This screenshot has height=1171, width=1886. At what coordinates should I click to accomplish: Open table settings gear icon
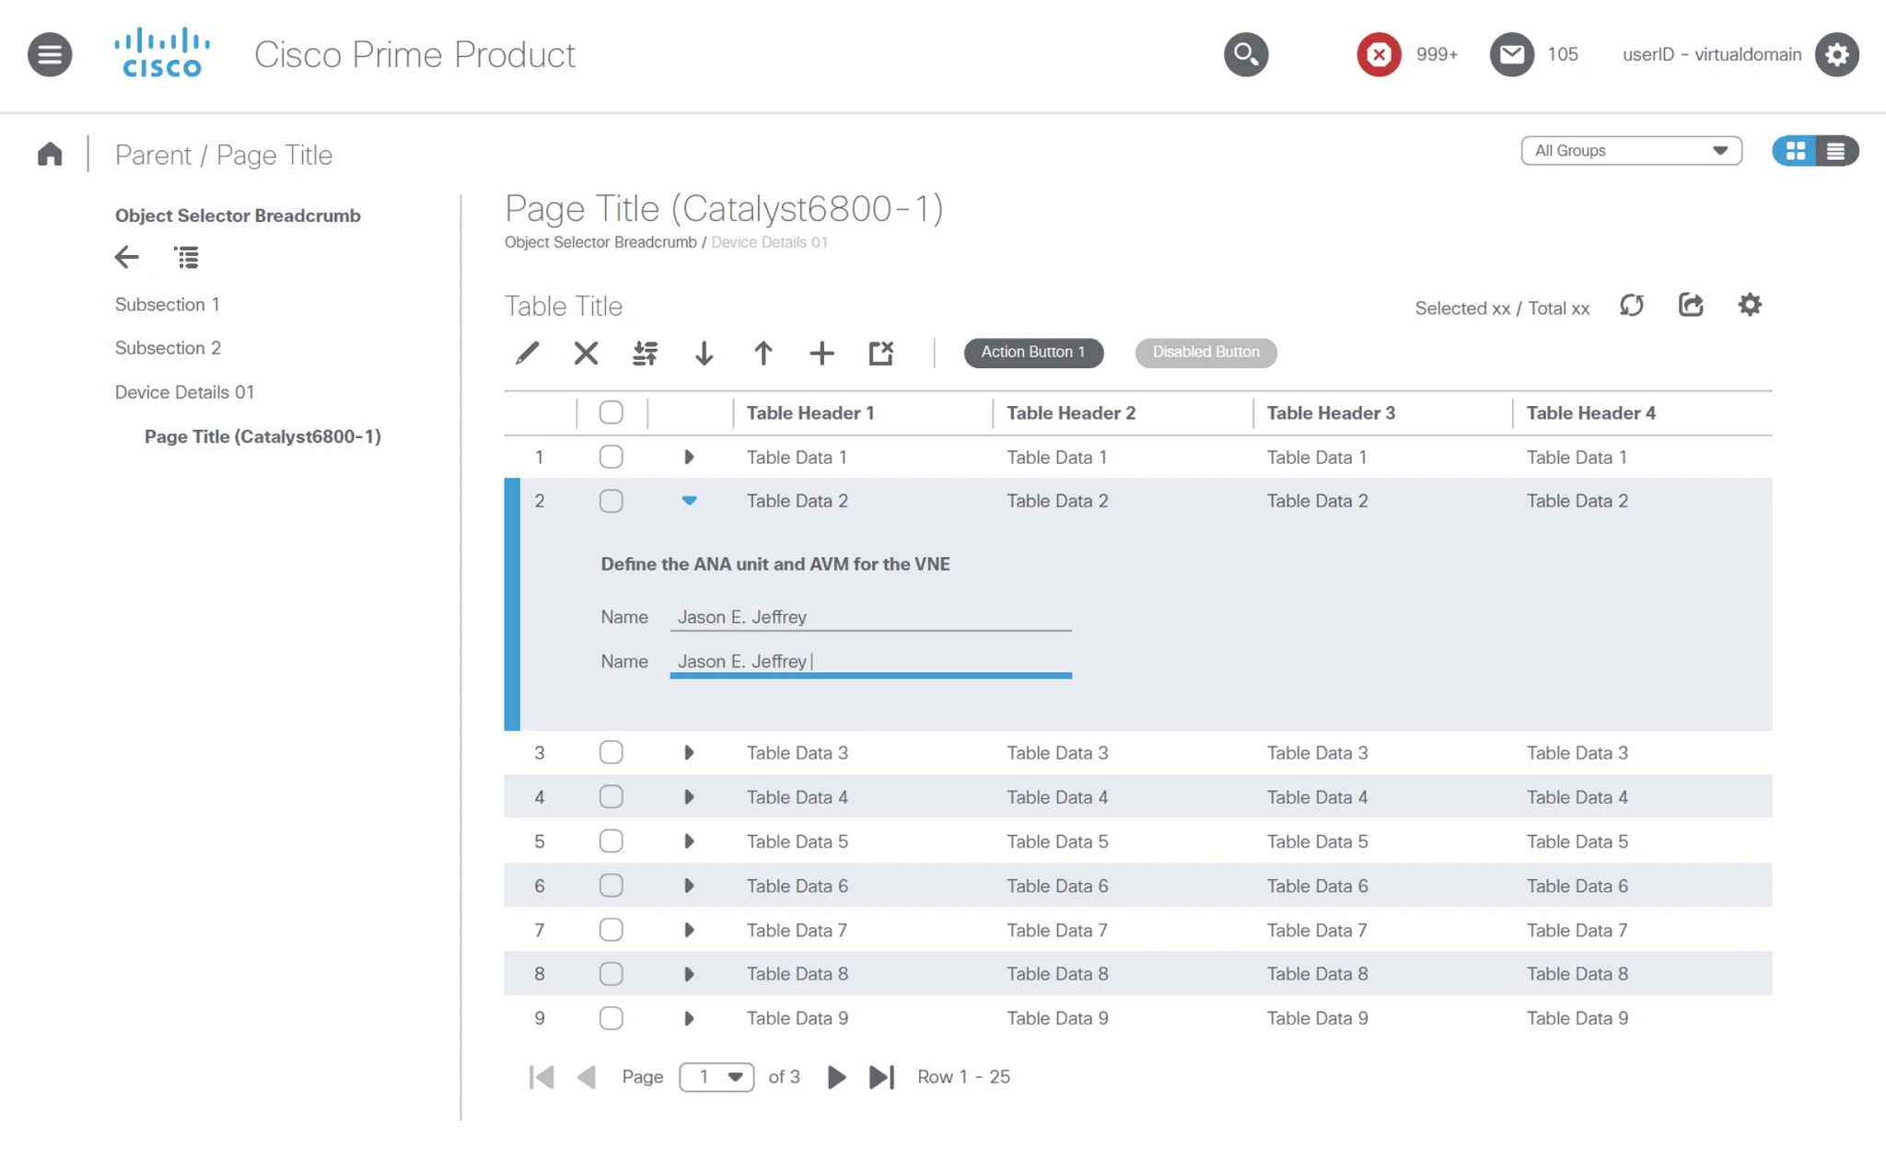(1750, 305)
